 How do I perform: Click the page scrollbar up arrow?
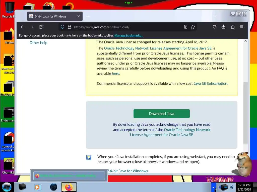[245, 41]
